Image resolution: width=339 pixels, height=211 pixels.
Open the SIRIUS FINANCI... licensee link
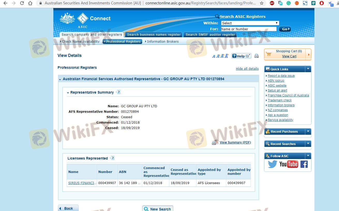coord(82,183)
